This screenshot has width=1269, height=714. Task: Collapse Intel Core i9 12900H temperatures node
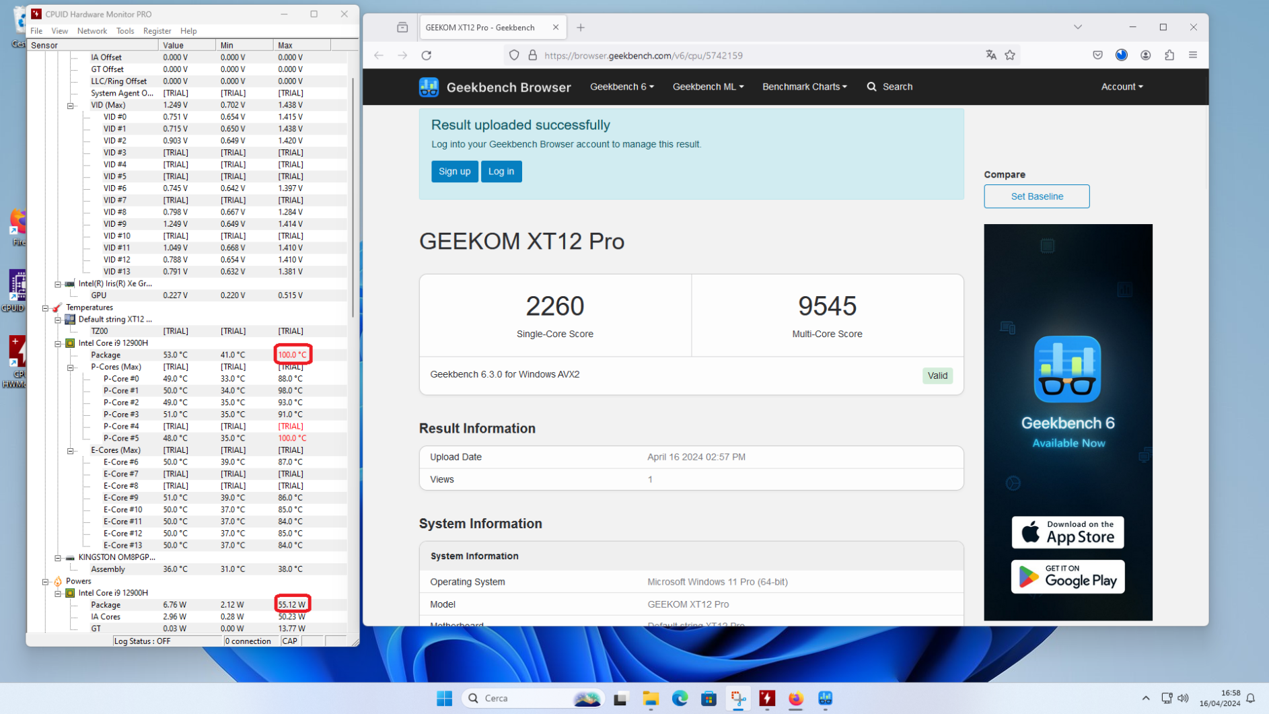[58, 343]
